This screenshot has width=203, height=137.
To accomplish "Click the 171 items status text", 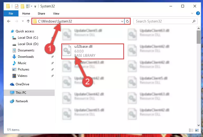I will pos(13,130).
